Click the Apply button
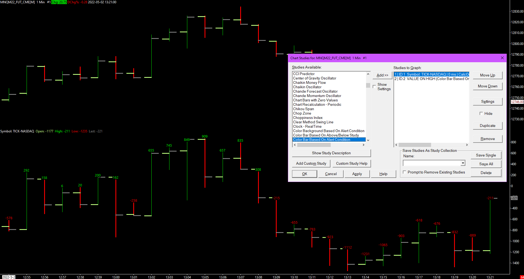 357,174
